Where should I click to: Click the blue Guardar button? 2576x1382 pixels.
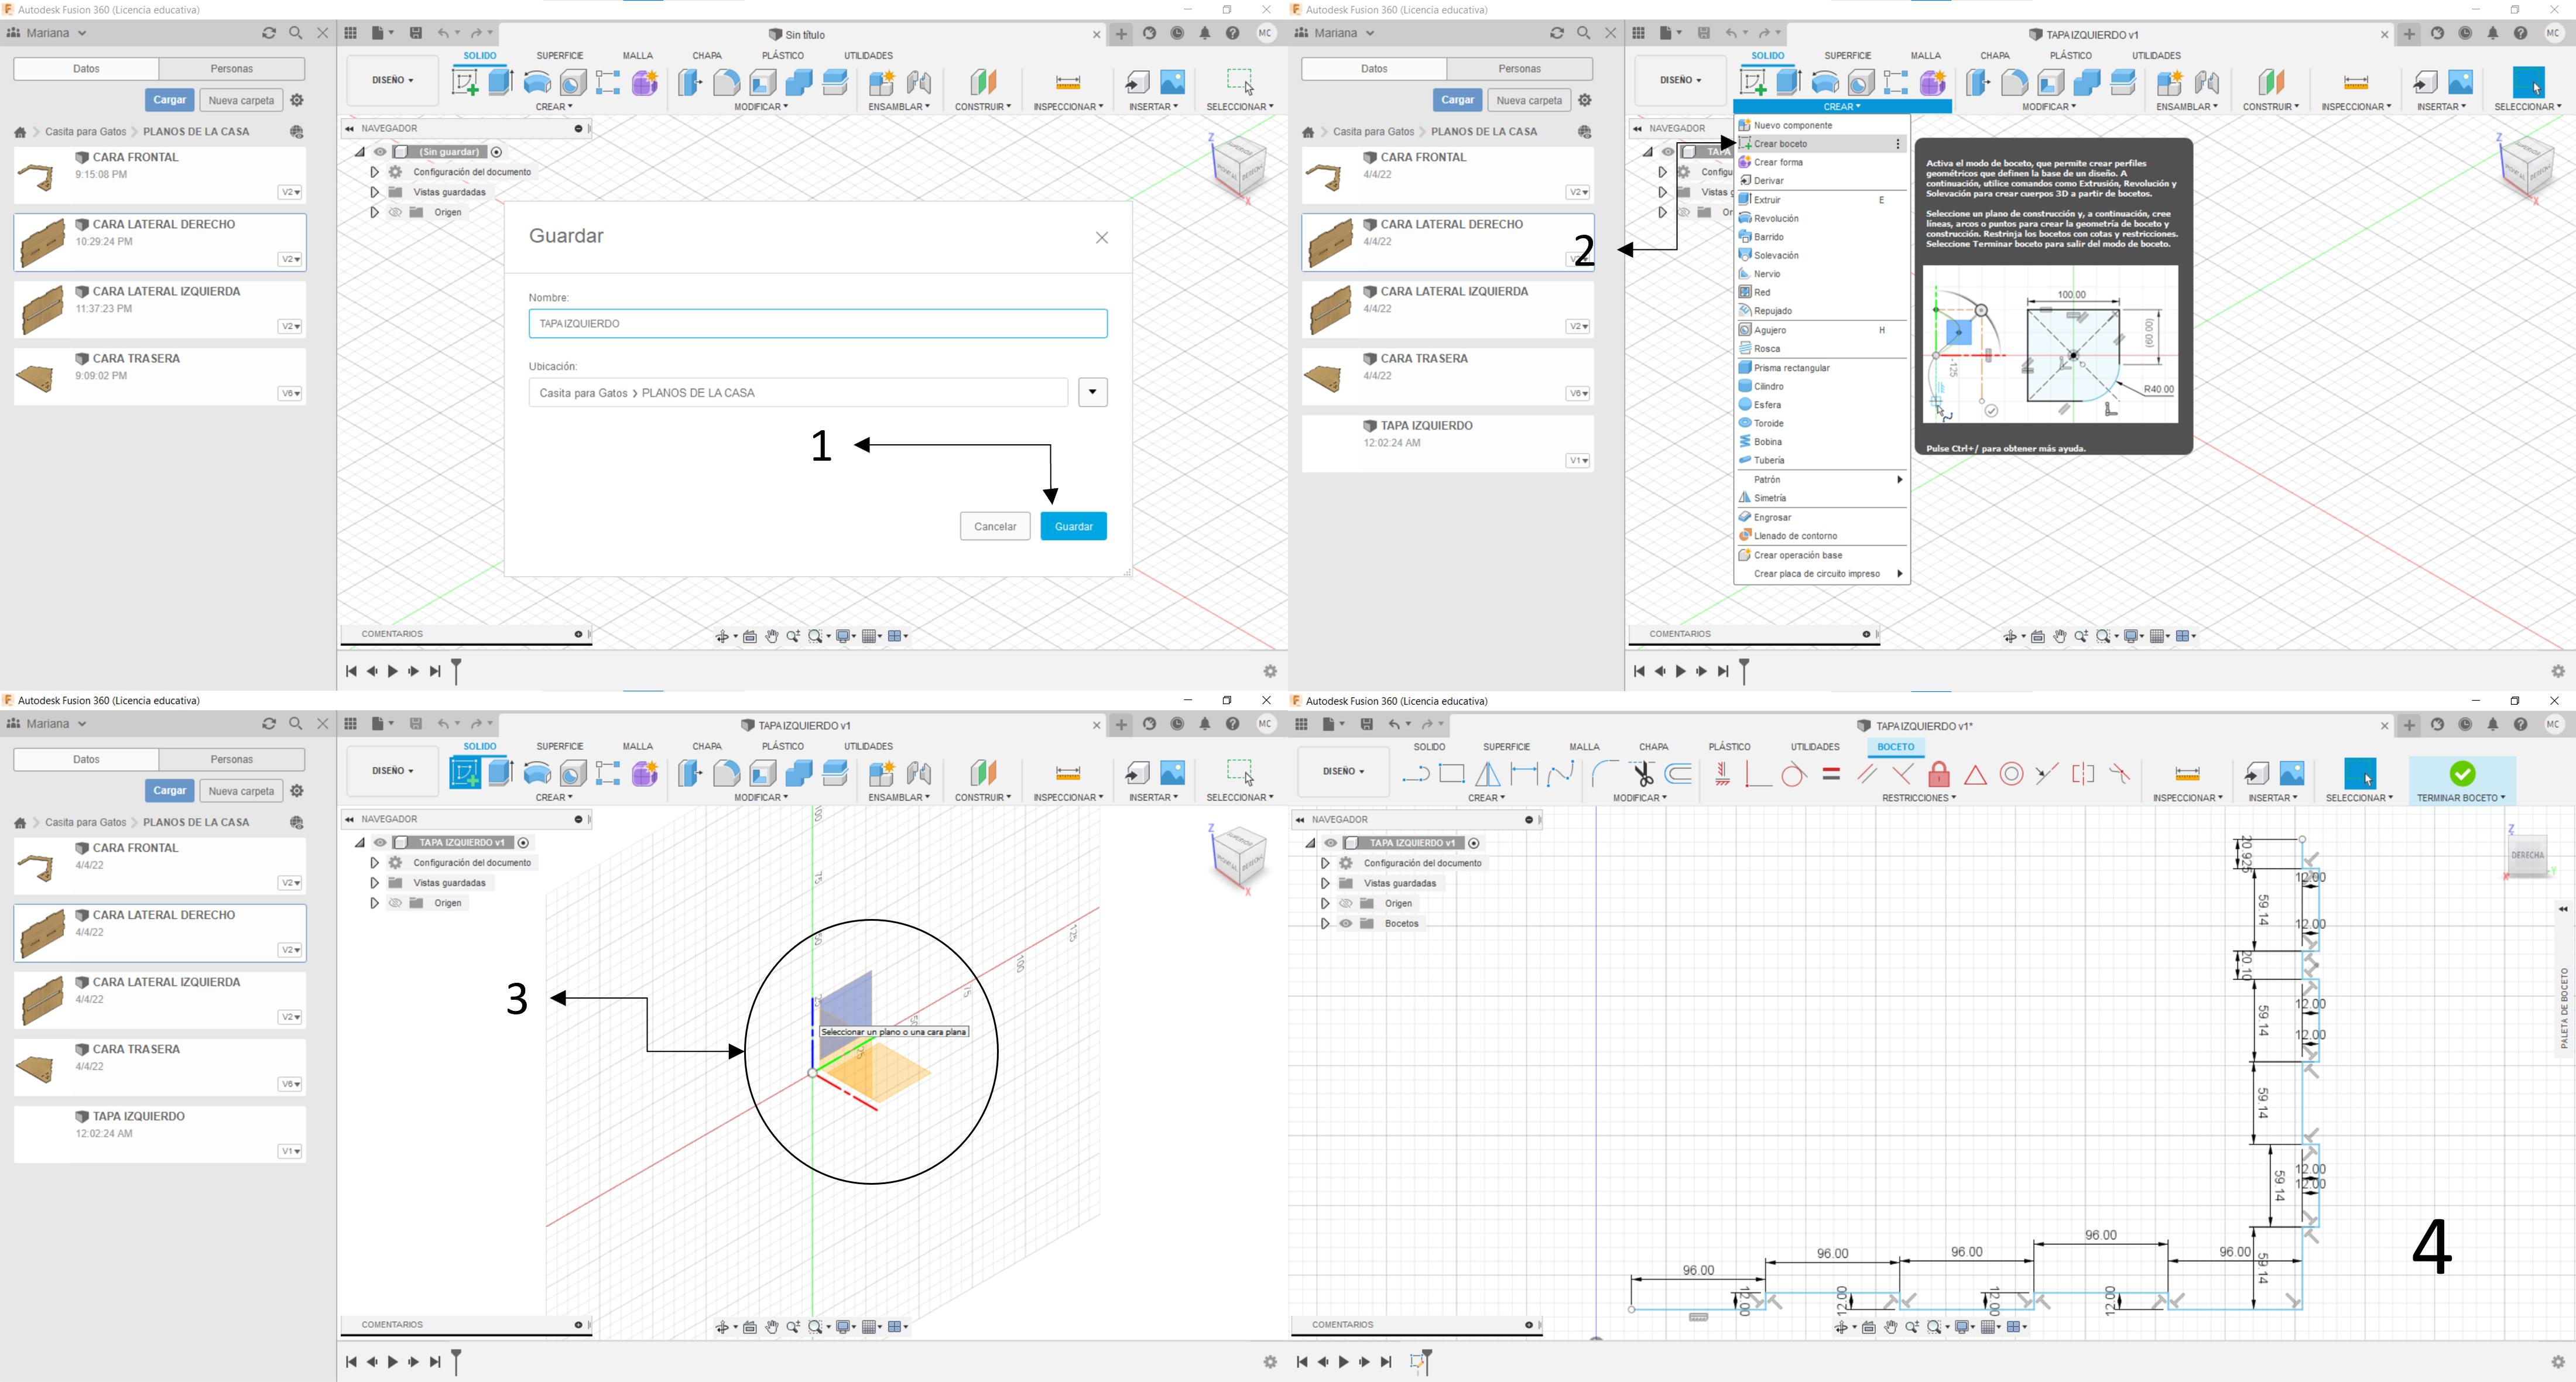click(1073, 526)
